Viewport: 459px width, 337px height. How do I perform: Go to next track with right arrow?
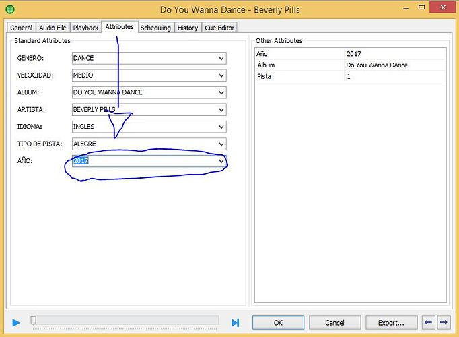[444, 322]
